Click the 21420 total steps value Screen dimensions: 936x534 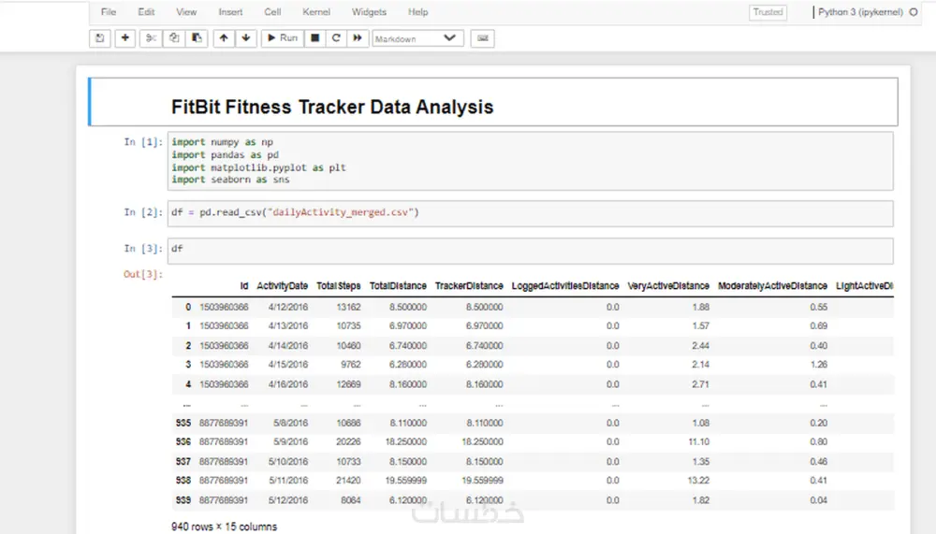348,481
